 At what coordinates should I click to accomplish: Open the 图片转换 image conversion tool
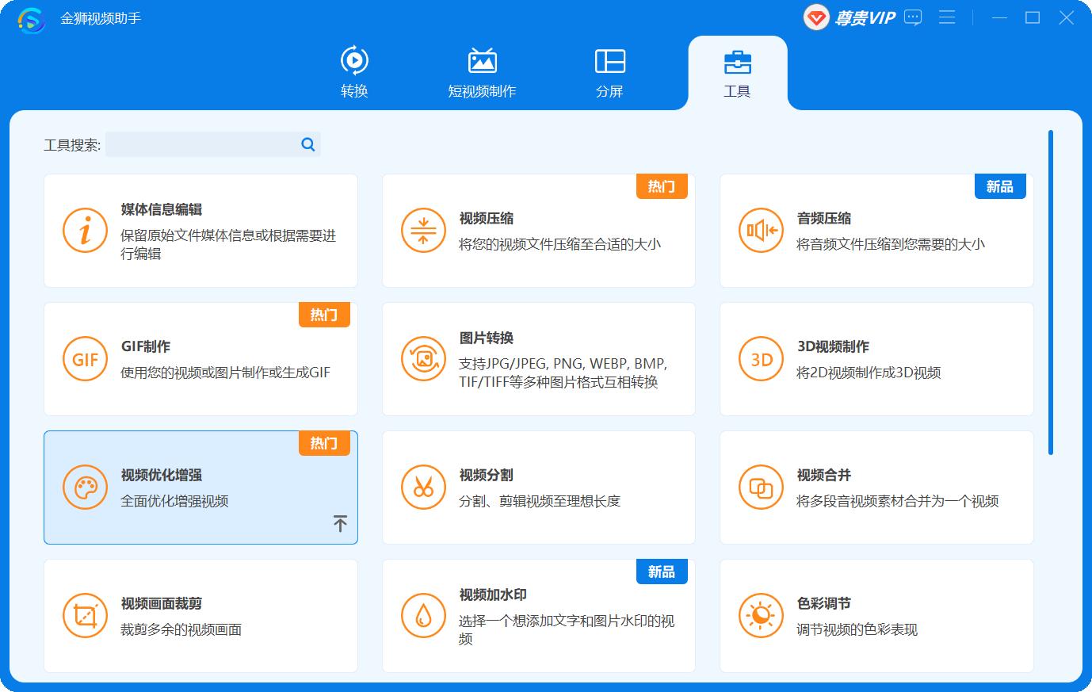pyautogui.click(x=539, y=358)
